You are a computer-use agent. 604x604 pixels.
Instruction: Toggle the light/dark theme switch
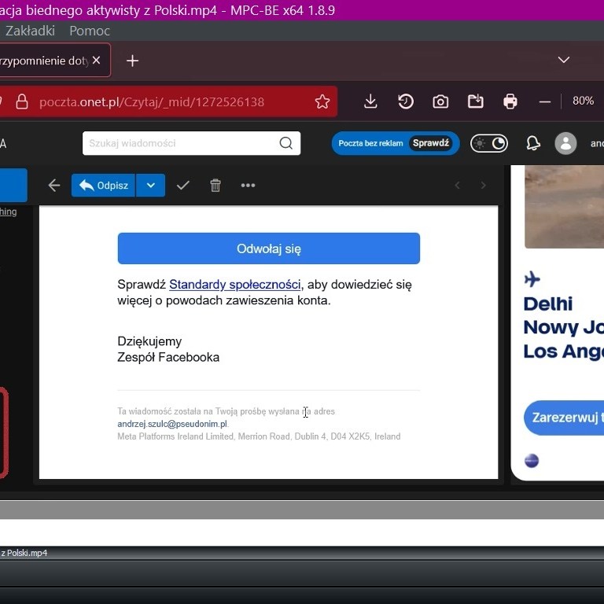(489, 143)
